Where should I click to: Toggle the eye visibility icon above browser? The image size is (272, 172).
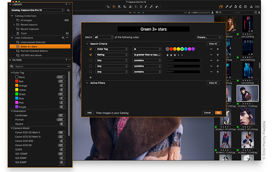click(x=217, y=13)
